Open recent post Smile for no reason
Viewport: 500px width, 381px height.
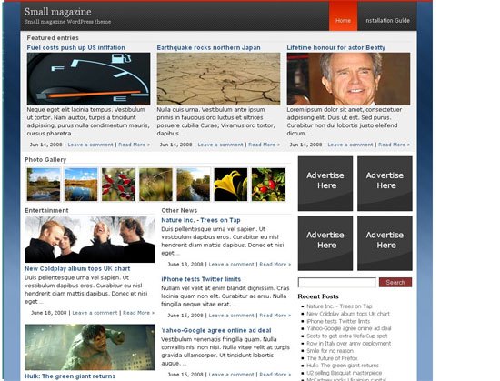pos(330,351)
